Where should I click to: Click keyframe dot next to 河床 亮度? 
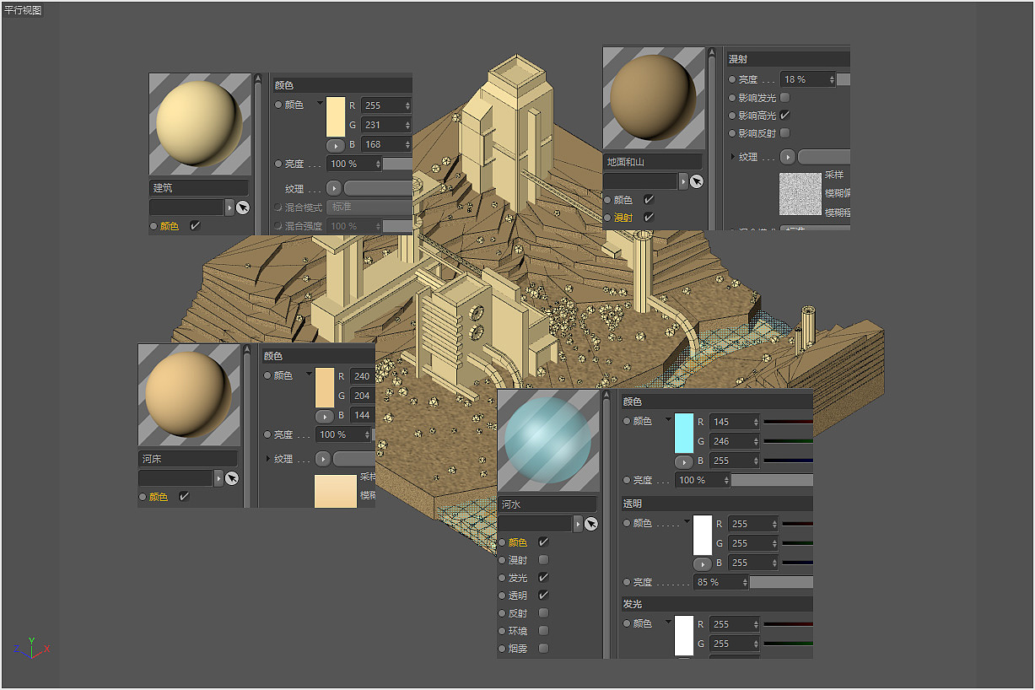(x=267, y=434)
